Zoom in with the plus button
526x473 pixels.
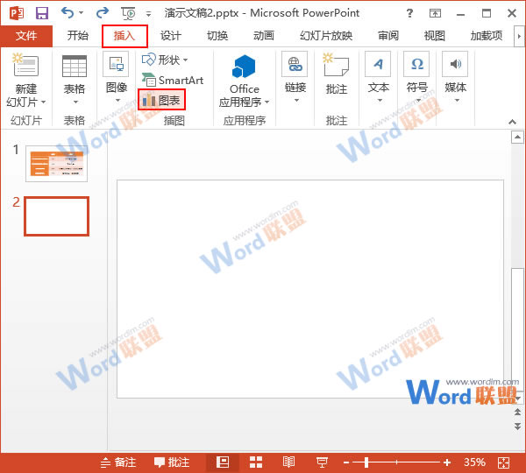point(447,462)
